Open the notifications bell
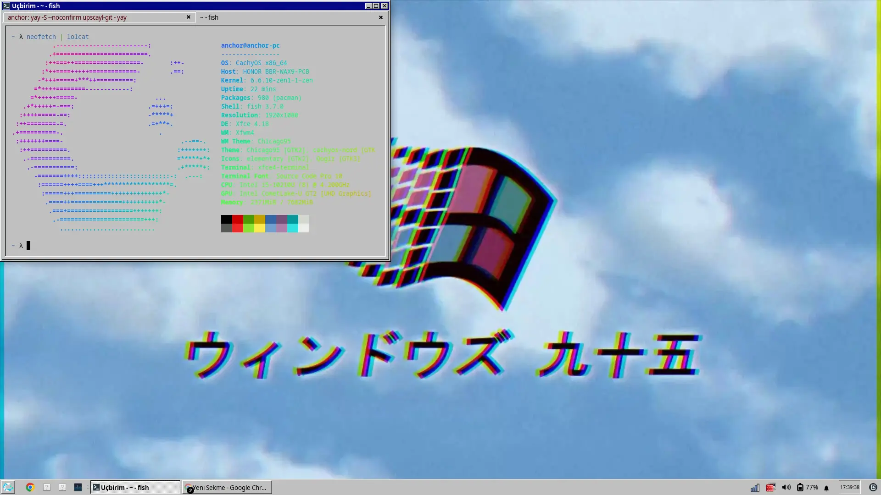 826,488
